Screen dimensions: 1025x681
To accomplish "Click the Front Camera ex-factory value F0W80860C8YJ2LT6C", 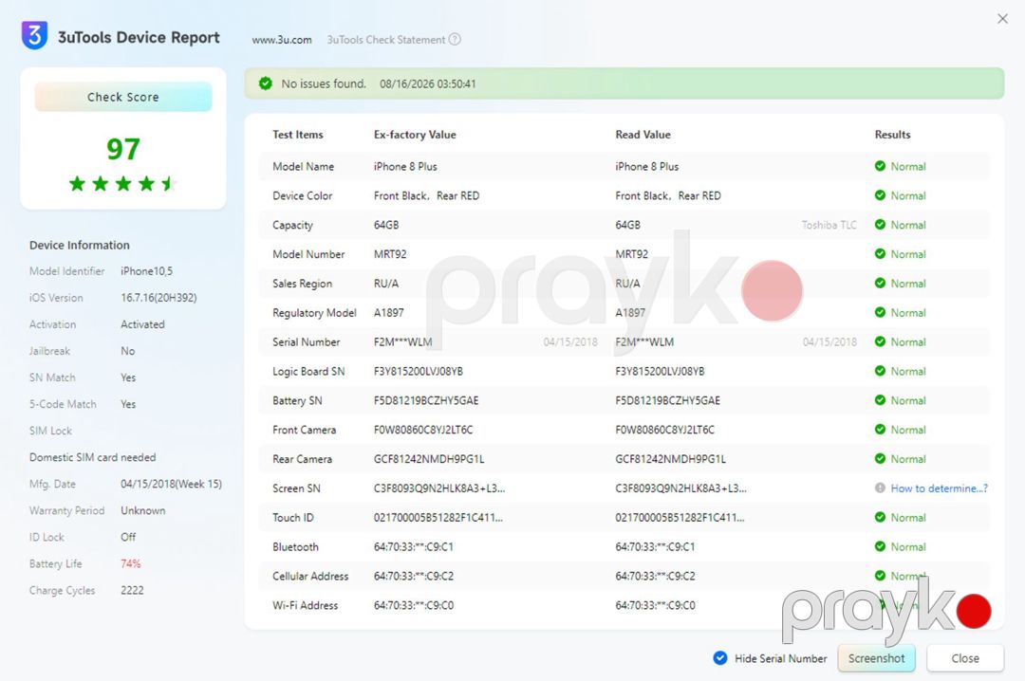I will pos(423,430).
